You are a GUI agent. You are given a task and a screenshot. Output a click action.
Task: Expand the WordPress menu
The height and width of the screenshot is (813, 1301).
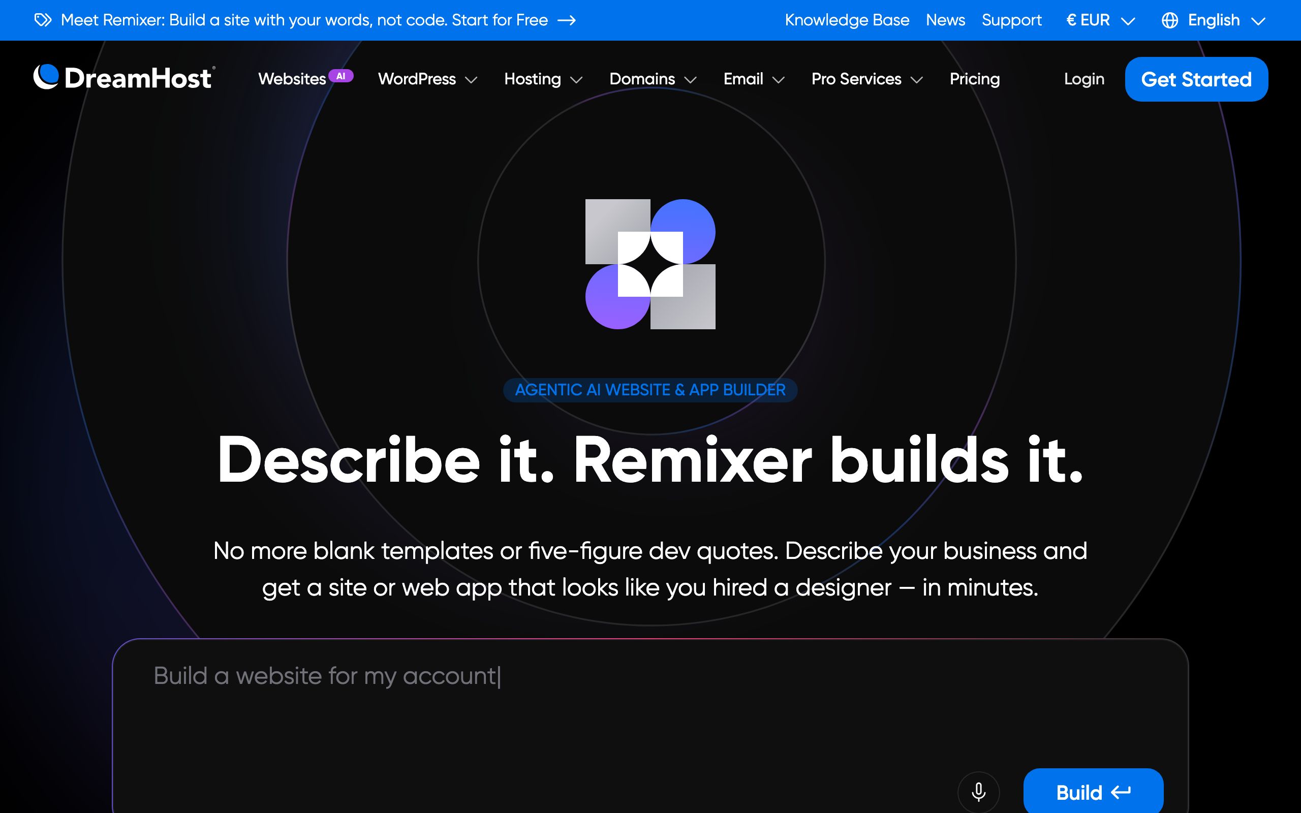(427, 79)
